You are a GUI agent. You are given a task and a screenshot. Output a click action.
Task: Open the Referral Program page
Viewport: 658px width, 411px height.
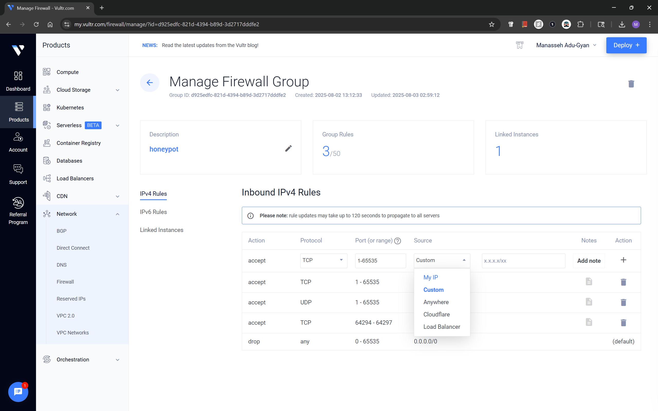click(x=18, y=211)
